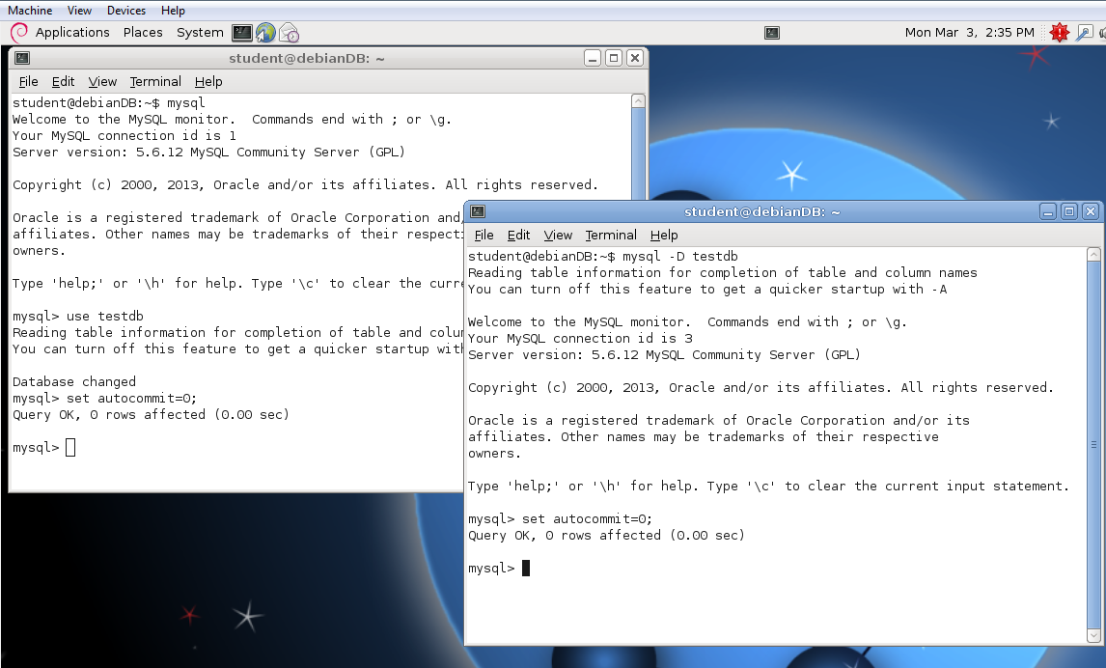Click 'Database changed' text in back terminal
Image resolution: width=1106 pixels, height=668 pixels.
point(74,381)
